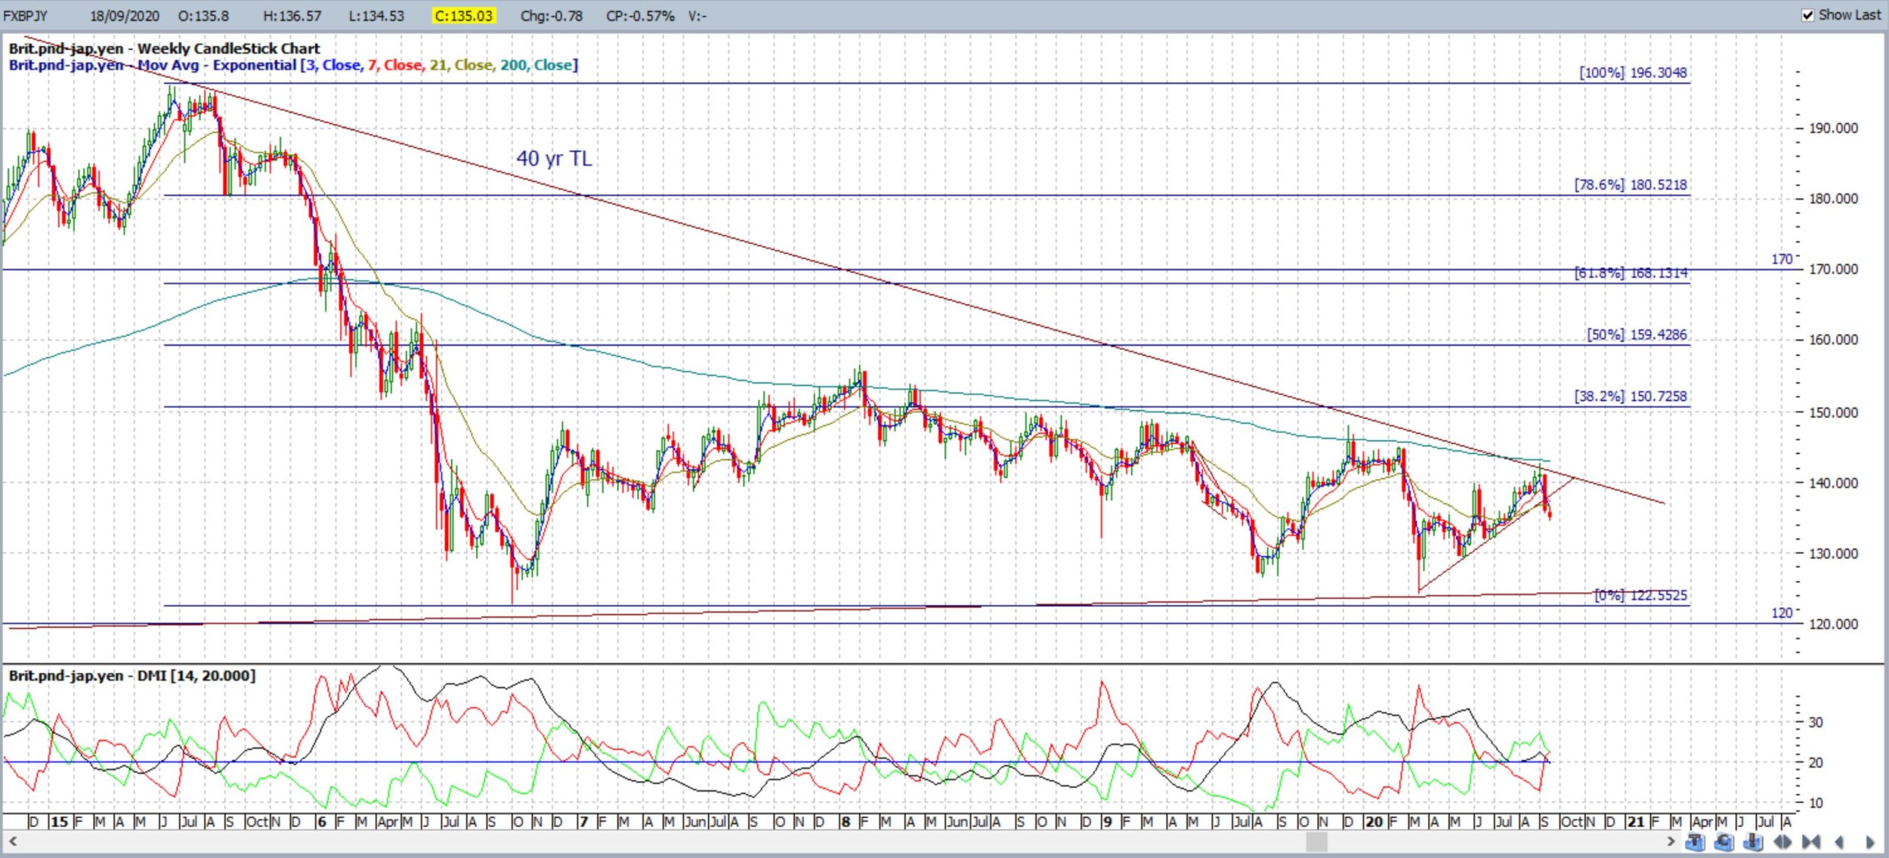
Task: Click the [38.2%] 150.7258 Fibonacci label
Action: tap(1631, 396)
